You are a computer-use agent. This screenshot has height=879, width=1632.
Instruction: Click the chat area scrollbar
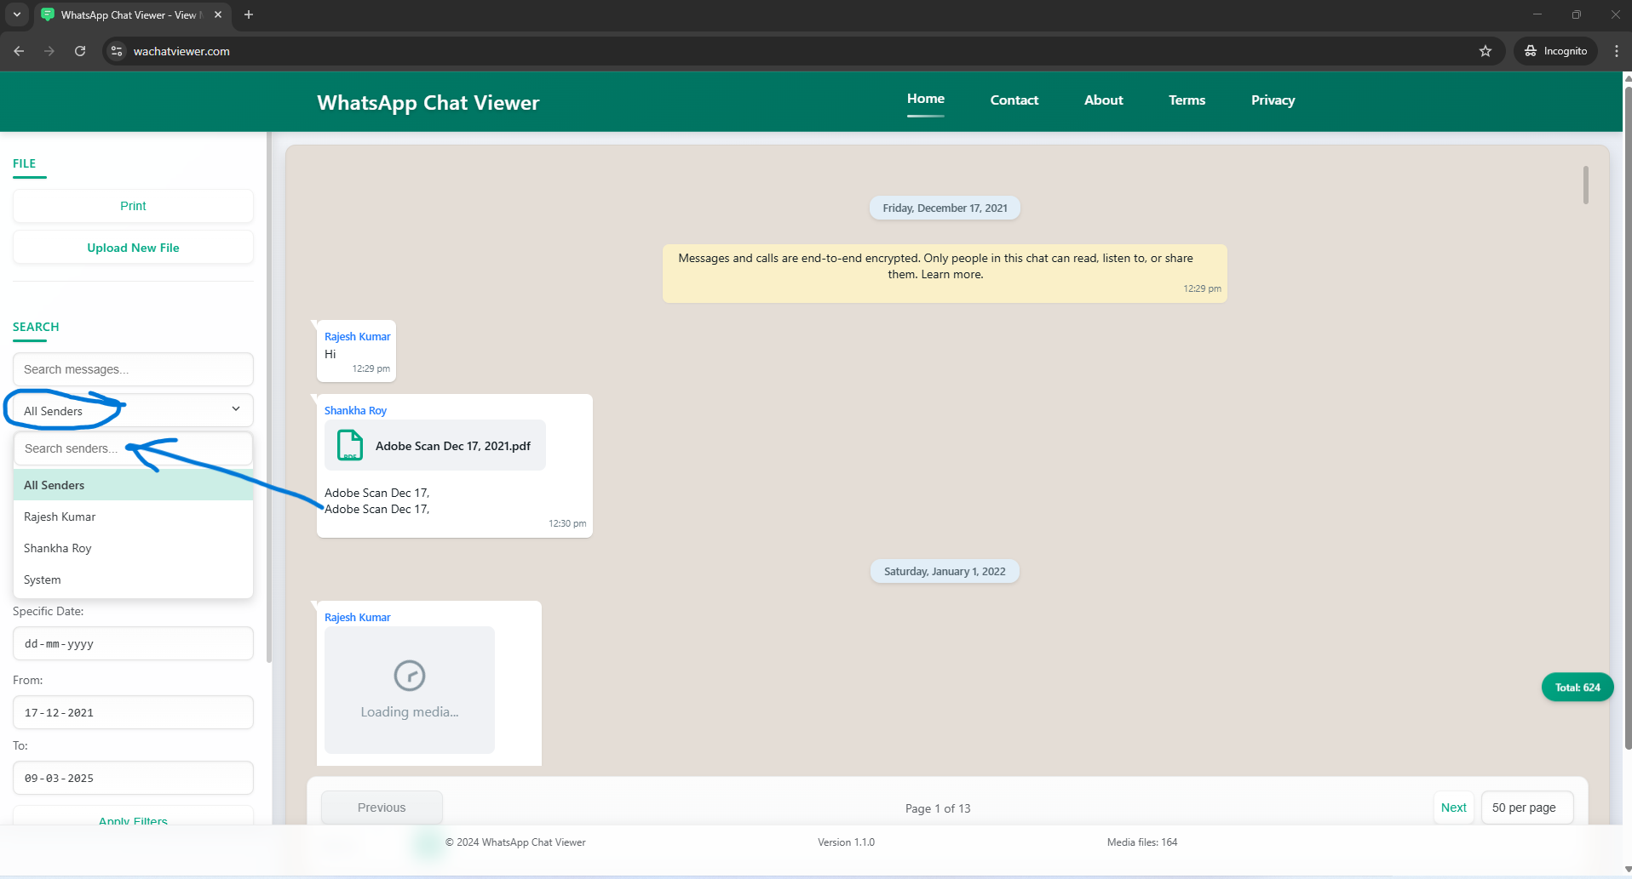1586,185
